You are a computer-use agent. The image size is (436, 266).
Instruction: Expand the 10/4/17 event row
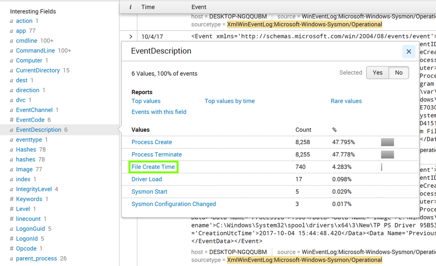(131, 37)
